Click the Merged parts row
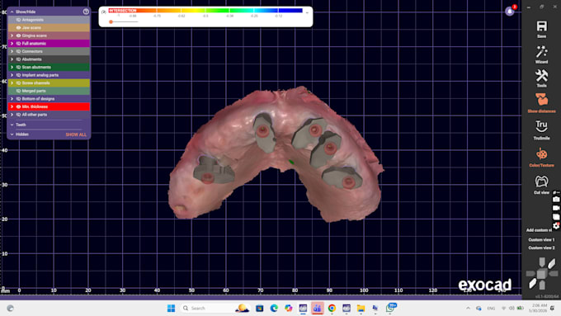Image resolution: width=561 pixels, height=316 pixels. point(49,91)
